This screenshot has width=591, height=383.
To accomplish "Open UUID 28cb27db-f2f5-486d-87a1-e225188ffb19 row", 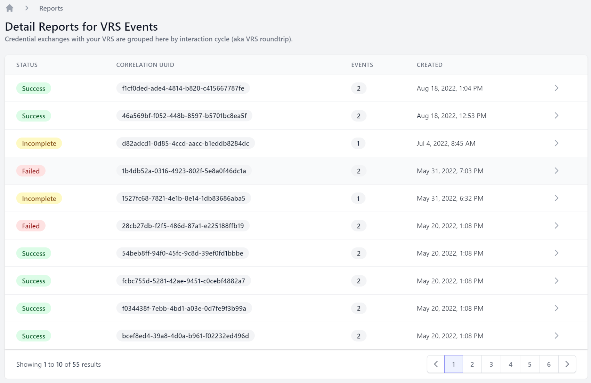I will point(183,226).
